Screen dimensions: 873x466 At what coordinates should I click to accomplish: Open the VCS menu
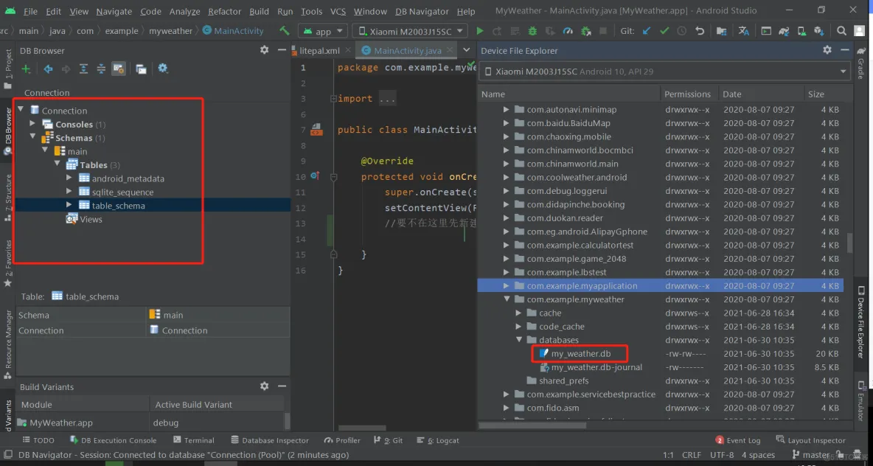coord(338,11)
